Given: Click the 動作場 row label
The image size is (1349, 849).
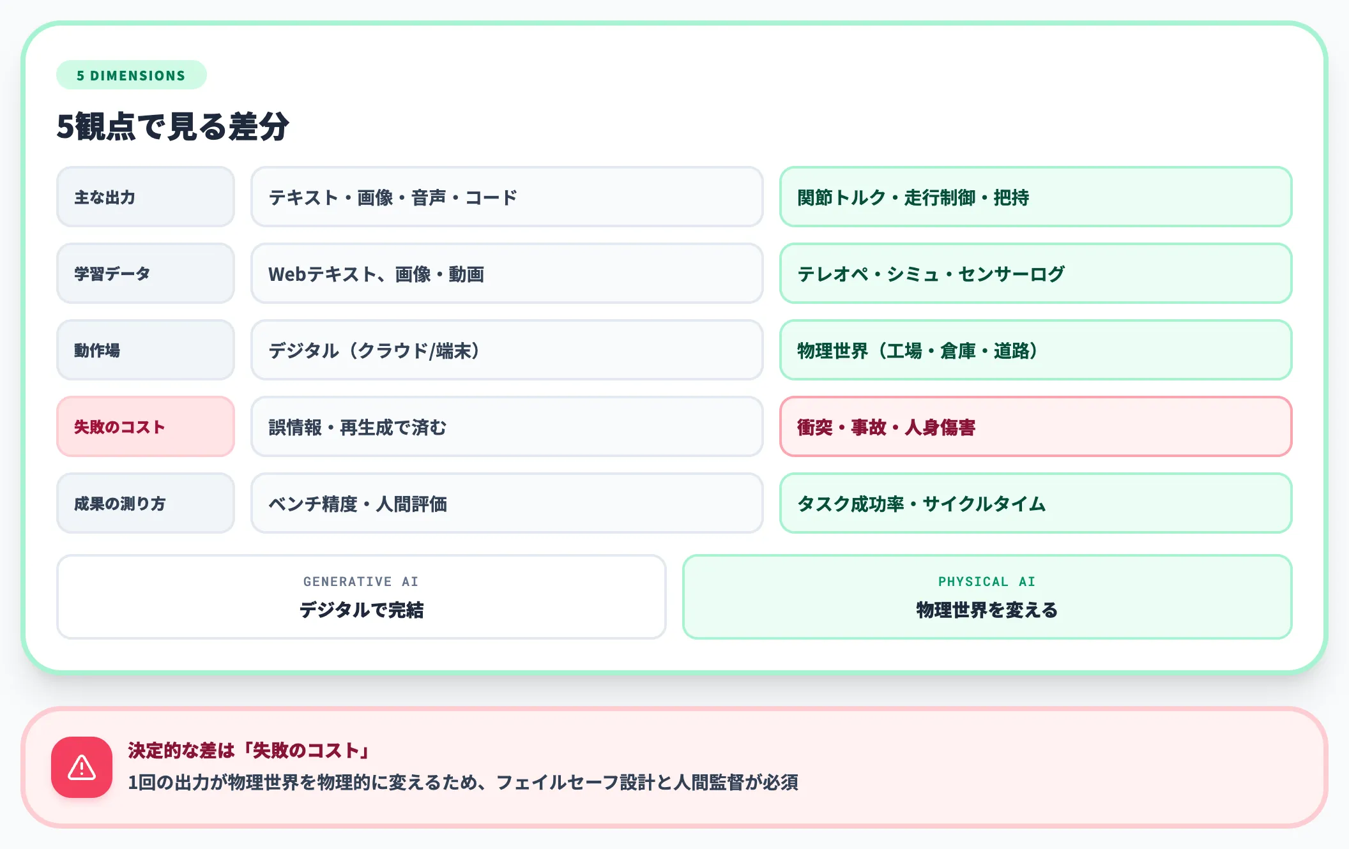Looking at the screenshot, I should 146,350.
